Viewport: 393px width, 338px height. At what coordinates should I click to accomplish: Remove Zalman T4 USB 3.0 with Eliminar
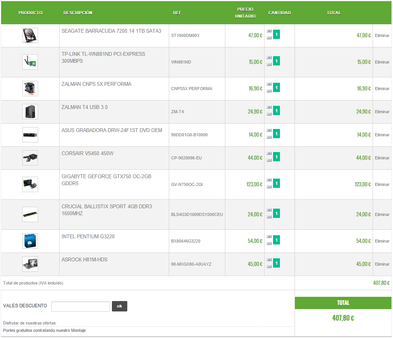tap(382, 112)
